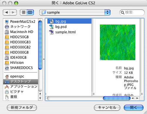147x114 pixels.
Task: Click the green grass preview thumbnail
Action: coord(118,42)
